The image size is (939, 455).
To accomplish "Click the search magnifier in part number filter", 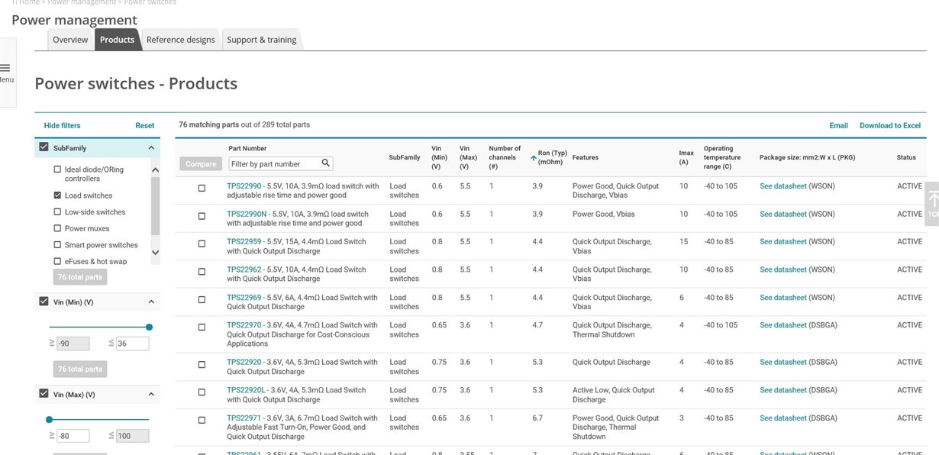I will (x=326, y=163).
